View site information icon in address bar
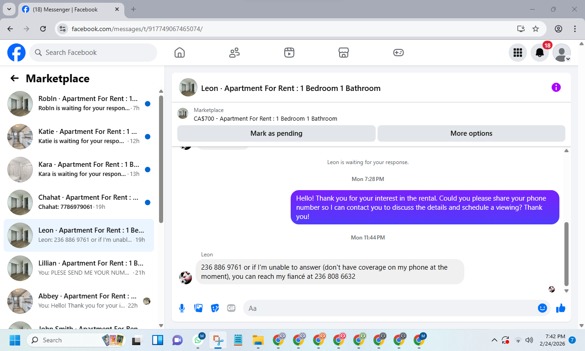This screenshot has height=351, width=585. [64, 28]
